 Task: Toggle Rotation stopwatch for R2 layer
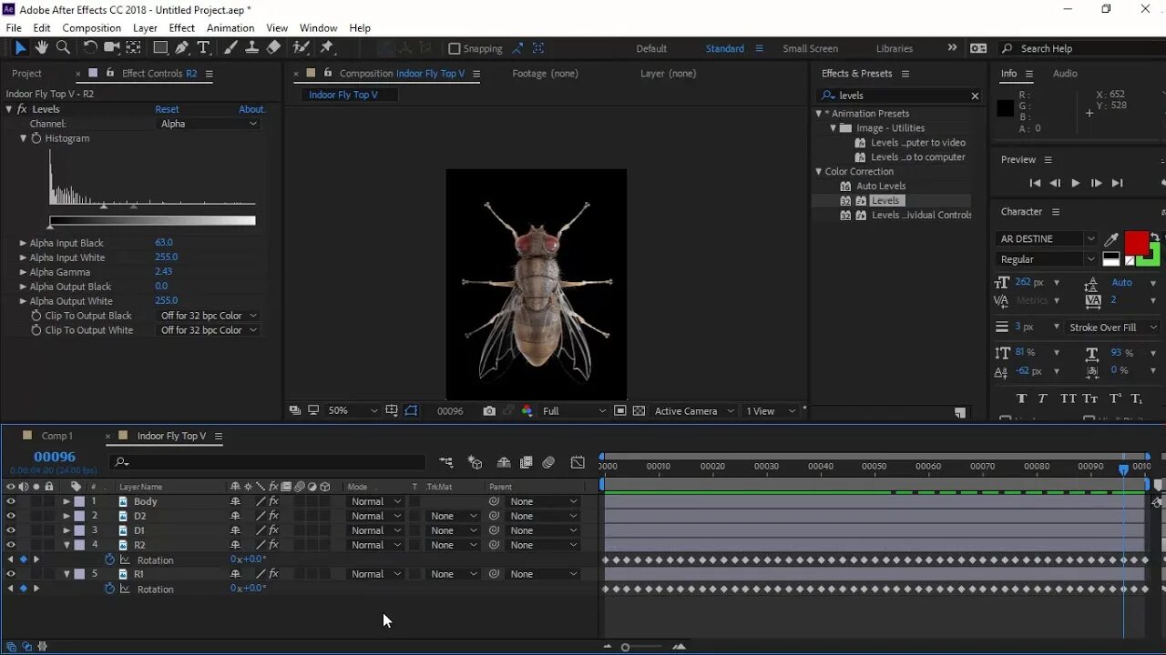110,559
